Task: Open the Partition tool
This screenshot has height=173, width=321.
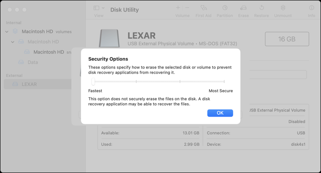Action: coord(225,8)
